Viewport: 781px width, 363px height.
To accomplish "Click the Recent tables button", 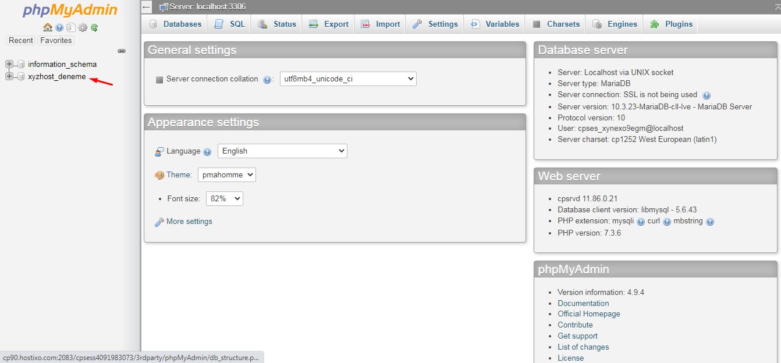I will [21, 40].
